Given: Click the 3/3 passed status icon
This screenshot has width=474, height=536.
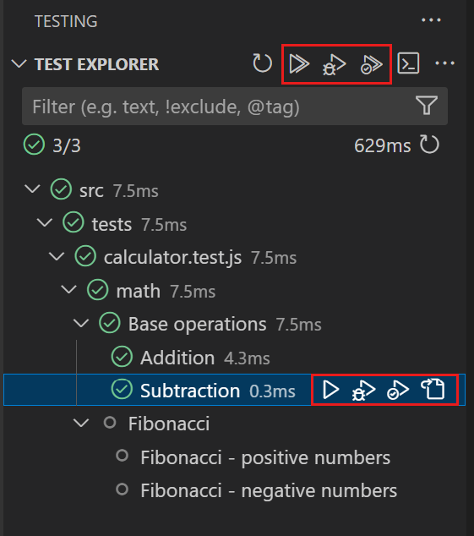Looking at the screenshot, I should (x=34, y=145).
